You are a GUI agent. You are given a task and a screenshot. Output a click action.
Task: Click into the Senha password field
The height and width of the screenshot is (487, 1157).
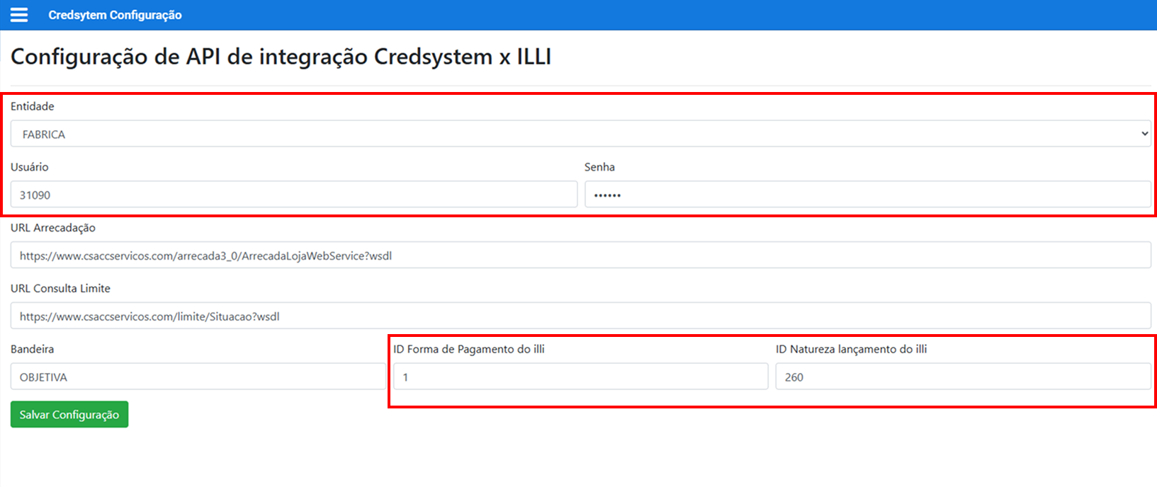(868, 195)
